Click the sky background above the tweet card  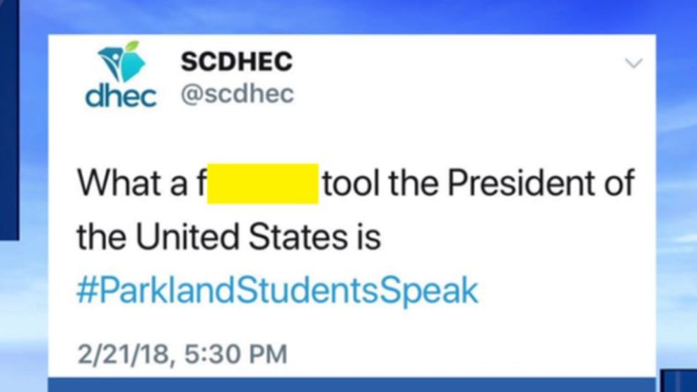(x=353, y=16)
